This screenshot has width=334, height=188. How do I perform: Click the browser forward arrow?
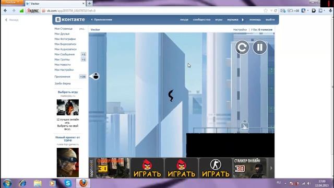(x=14, y=10)
